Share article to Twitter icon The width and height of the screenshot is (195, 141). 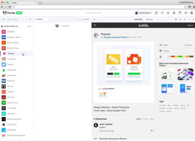[193, 19]
